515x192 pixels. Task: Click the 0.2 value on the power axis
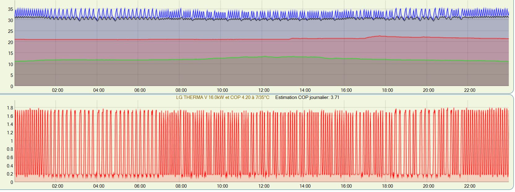point(10,174)
